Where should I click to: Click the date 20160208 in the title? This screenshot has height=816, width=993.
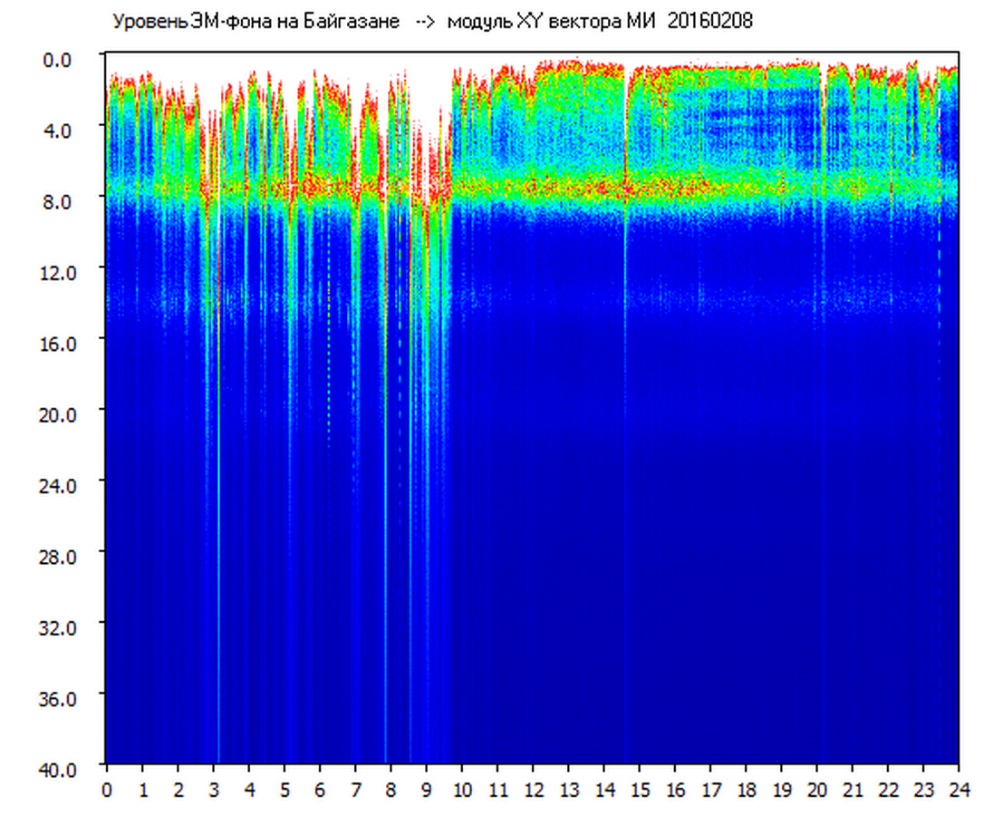[x=709, y=22]
